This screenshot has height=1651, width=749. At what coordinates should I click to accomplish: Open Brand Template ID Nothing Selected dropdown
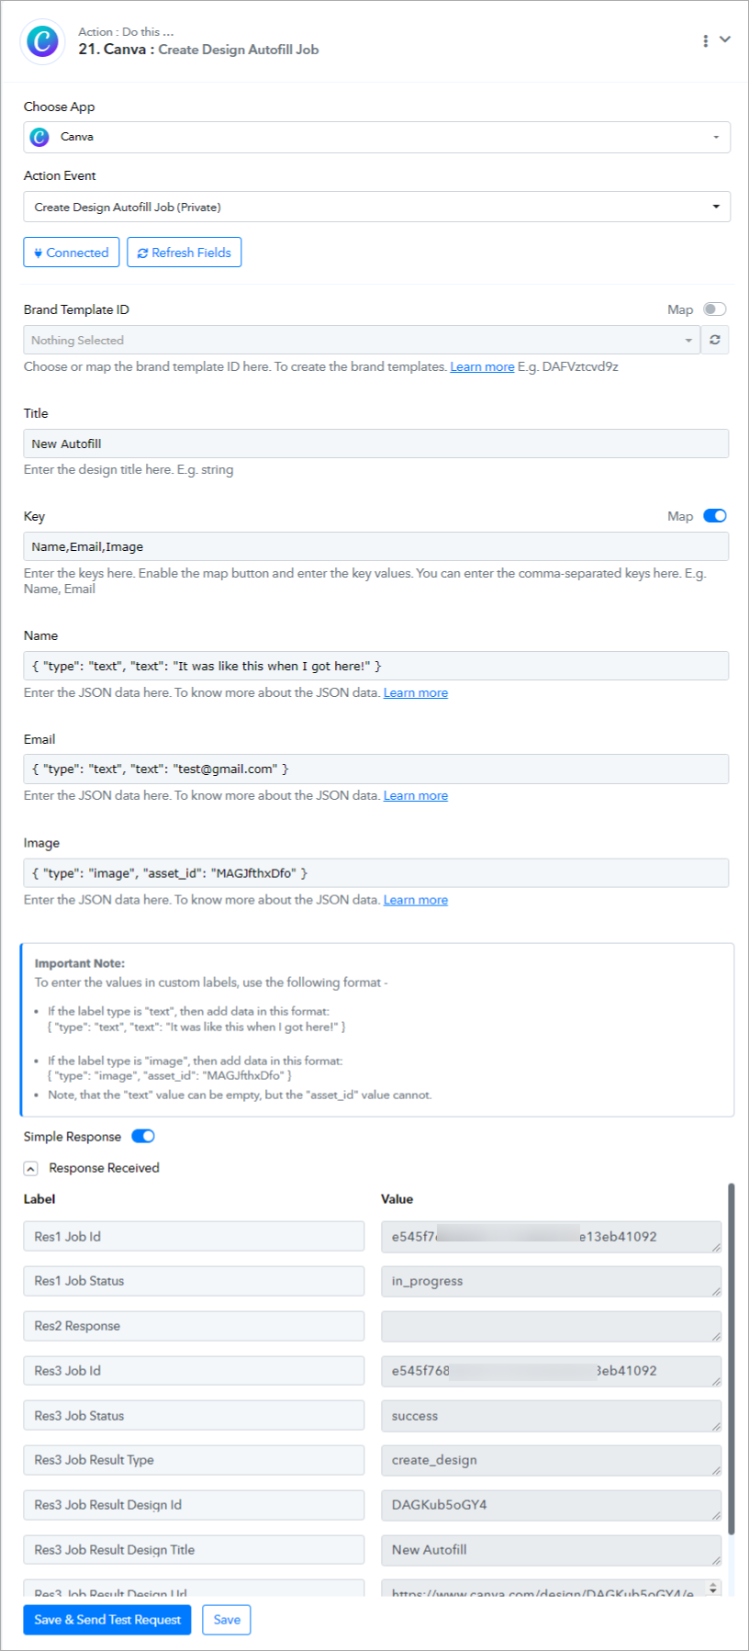pos(362,340)
